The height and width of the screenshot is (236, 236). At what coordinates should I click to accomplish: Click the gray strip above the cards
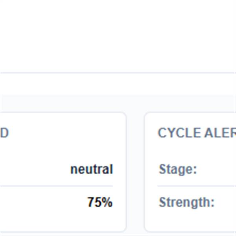[x=118, y=103]
